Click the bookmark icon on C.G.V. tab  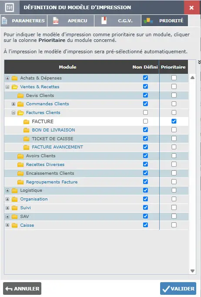click(104, 21)
